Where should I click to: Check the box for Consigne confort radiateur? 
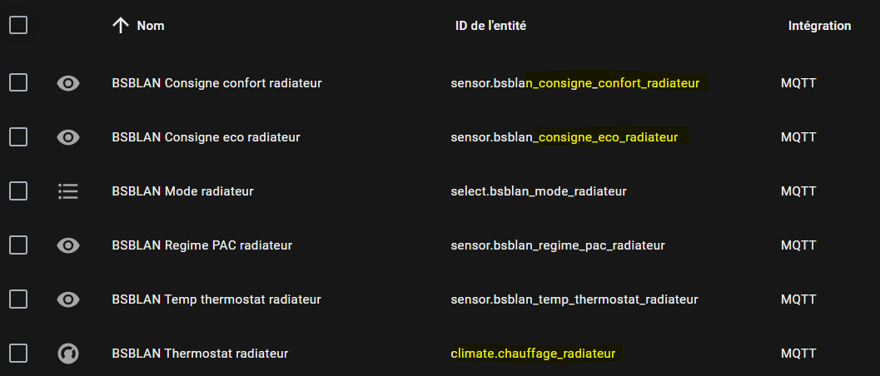tap(18, 83)
